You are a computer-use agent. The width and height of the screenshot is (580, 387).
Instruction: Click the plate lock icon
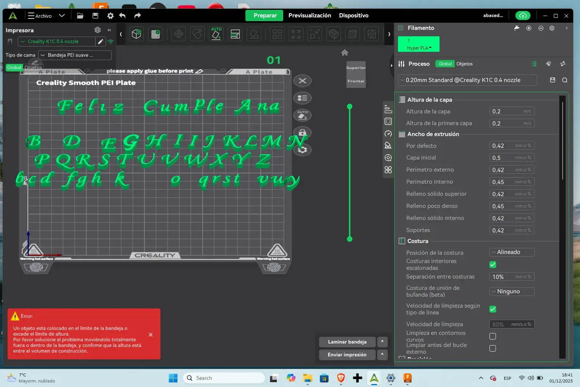click(302, 132)
